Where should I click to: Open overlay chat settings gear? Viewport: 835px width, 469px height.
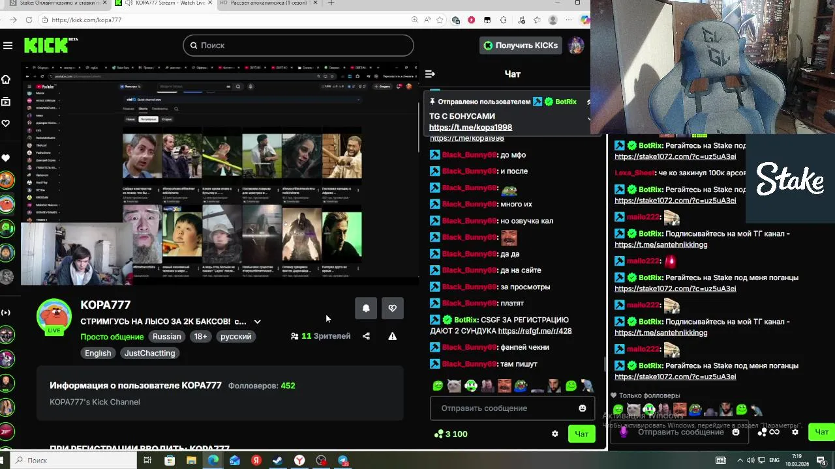click(x=795, y=432)
